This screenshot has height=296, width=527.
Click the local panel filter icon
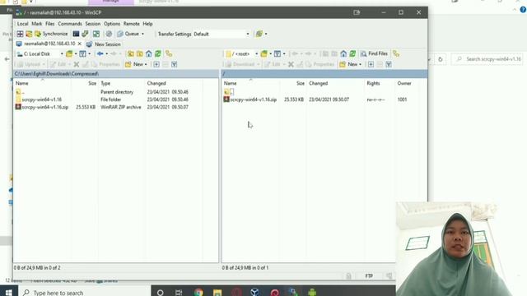coord(82,54)
